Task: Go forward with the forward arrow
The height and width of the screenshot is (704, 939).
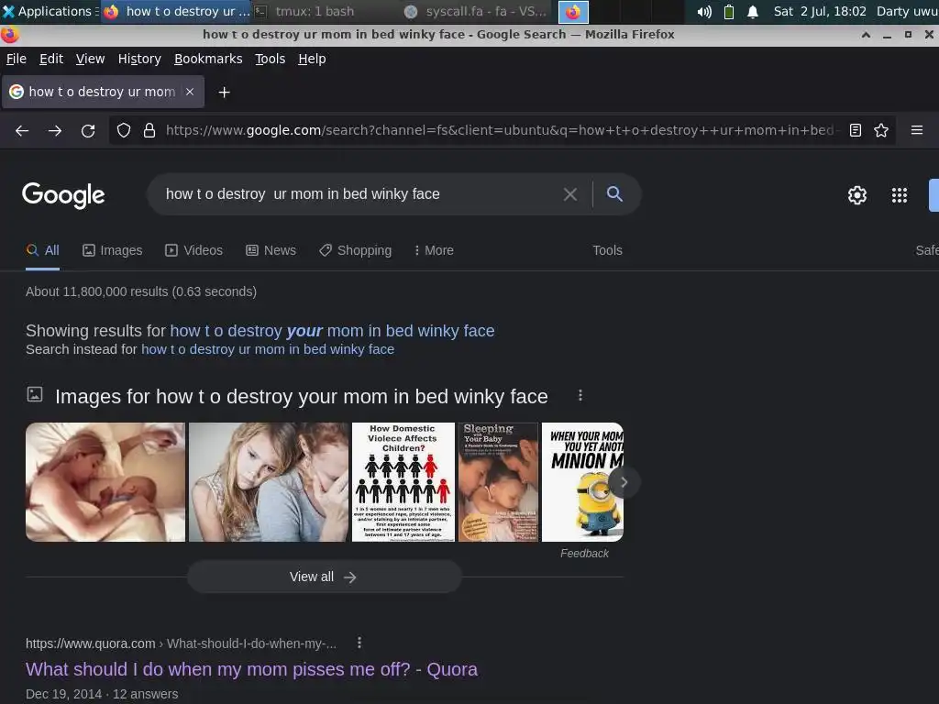Action: tap(54, 130)
